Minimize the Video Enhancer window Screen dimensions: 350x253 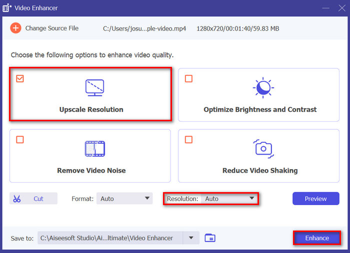click(x=325, y=8)
